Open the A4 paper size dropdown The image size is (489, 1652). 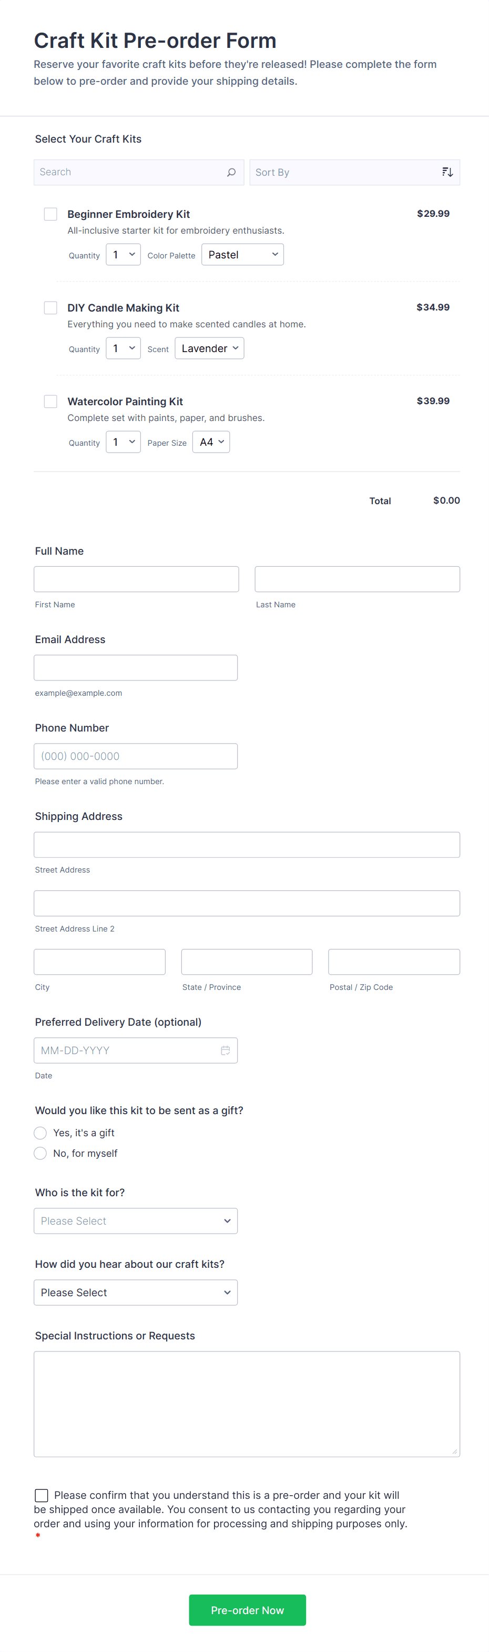[211, 442]
